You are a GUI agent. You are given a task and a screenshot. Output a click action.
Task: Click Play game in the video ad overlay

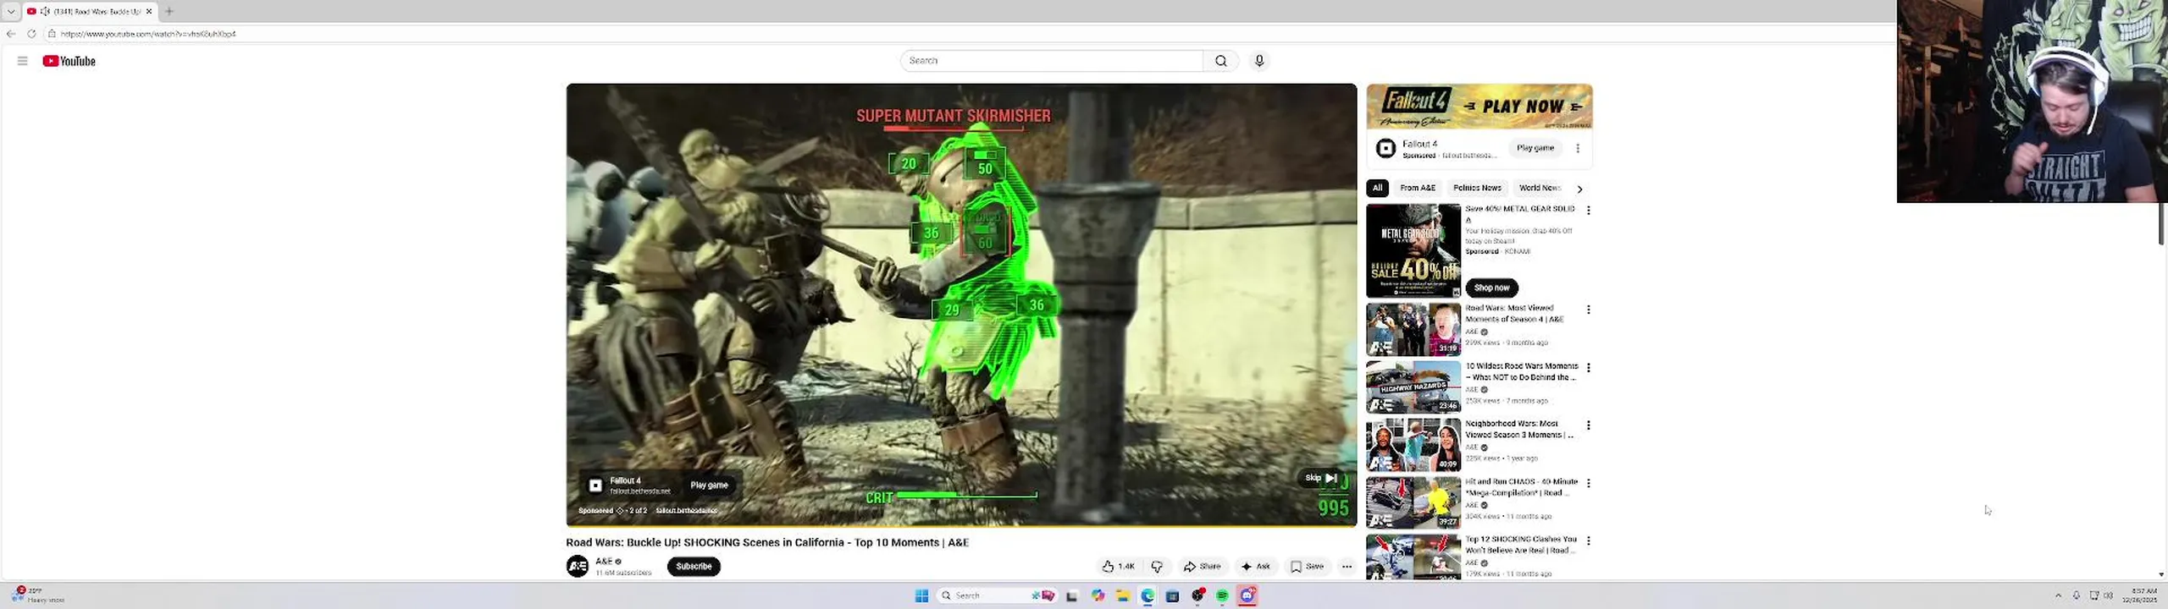pos(709,486)
